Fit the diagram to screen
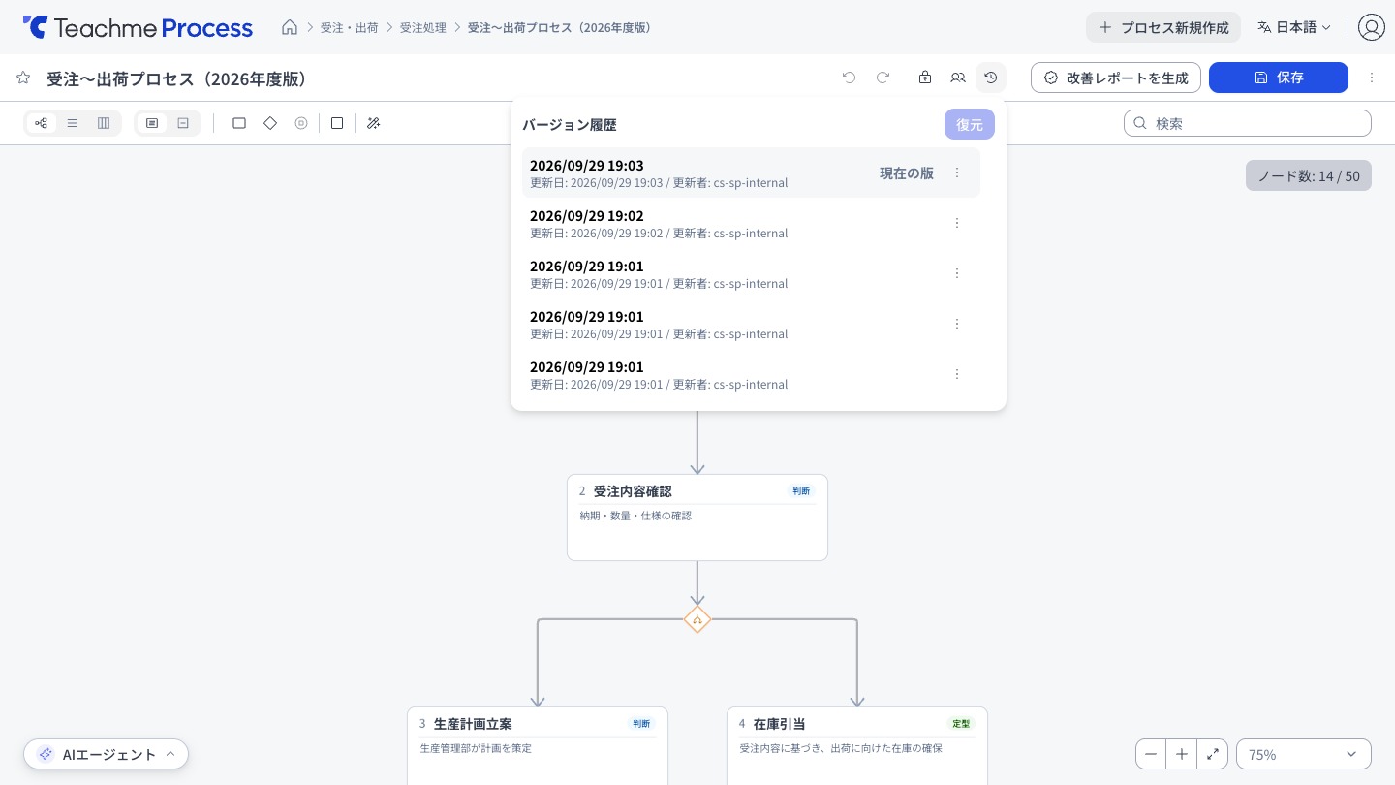Image resolution: width=1395 pixels, height=785 pixels. click(1213, 754)
